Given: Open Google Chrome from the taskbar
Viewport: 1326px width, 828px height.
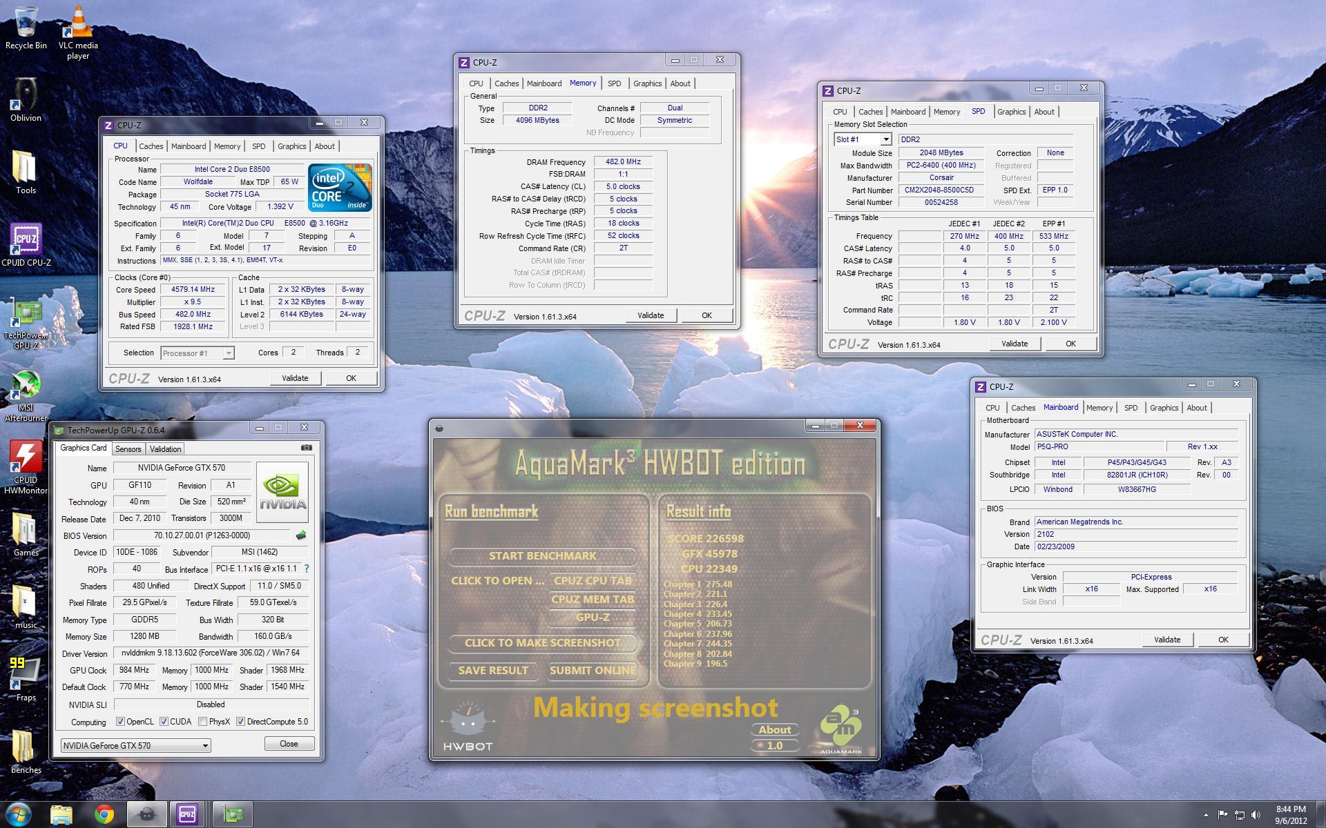Looking at the screenshot, I should [x=104, y=815].
